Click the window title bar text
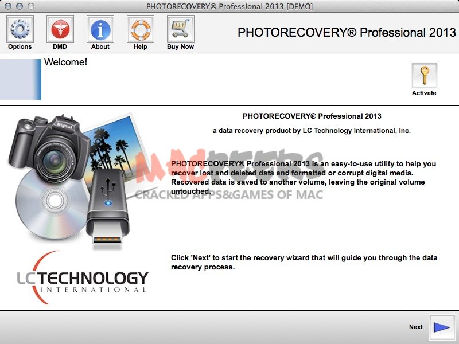This screenshot has height=344, width=459. coord(229,6)
